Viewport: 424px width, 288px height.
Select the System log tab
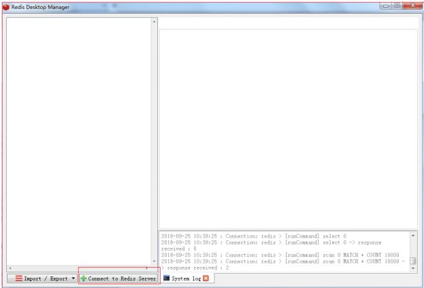(186, 278)
